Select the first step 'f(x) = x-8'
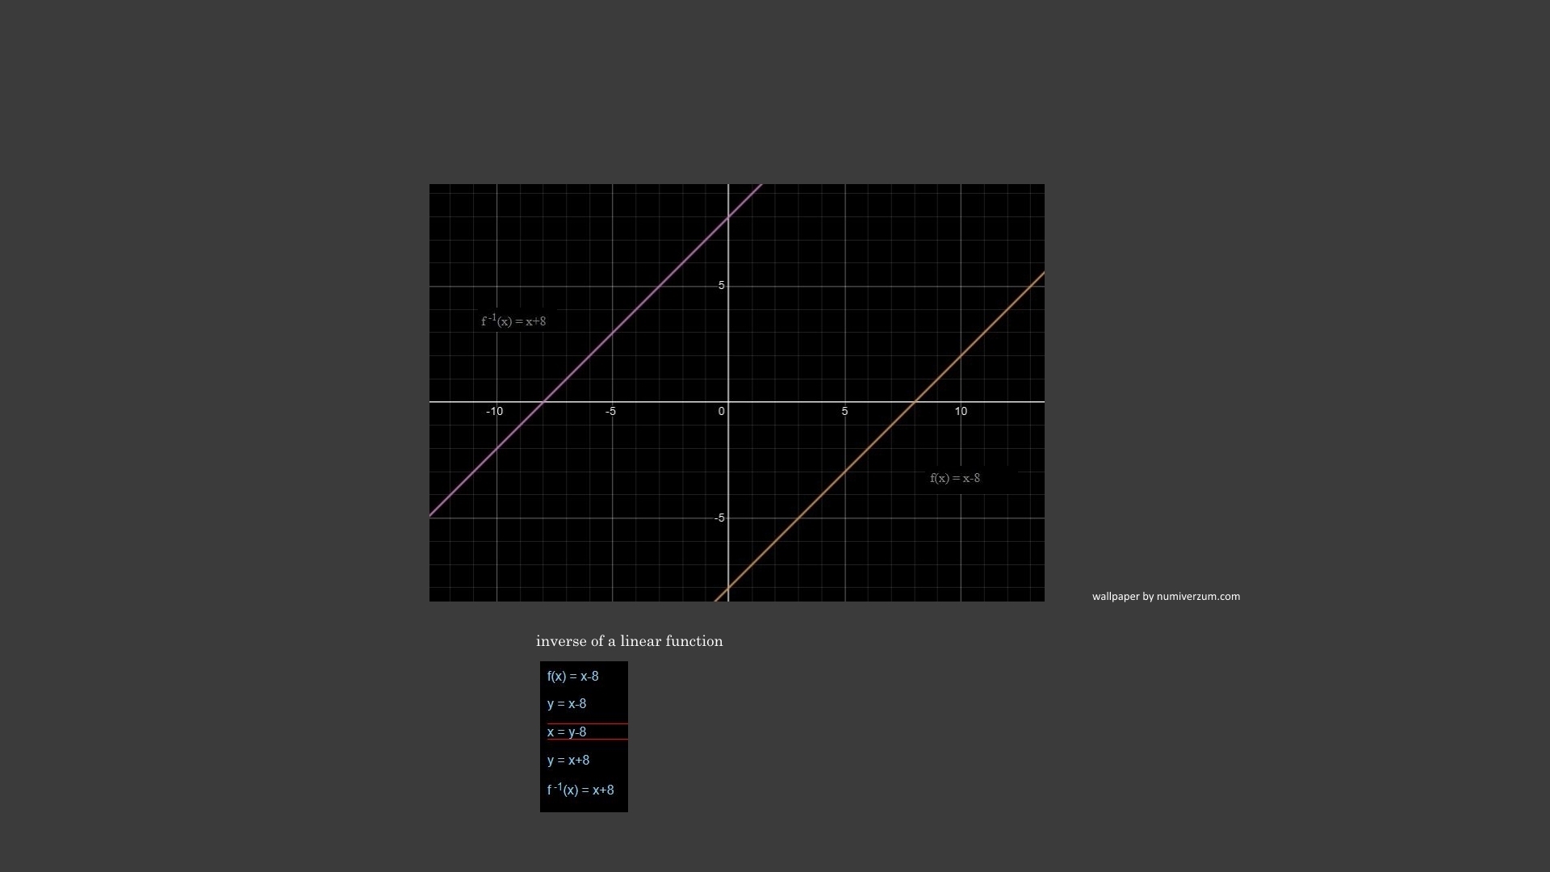 pyautogui.click(x=572, y=677)
